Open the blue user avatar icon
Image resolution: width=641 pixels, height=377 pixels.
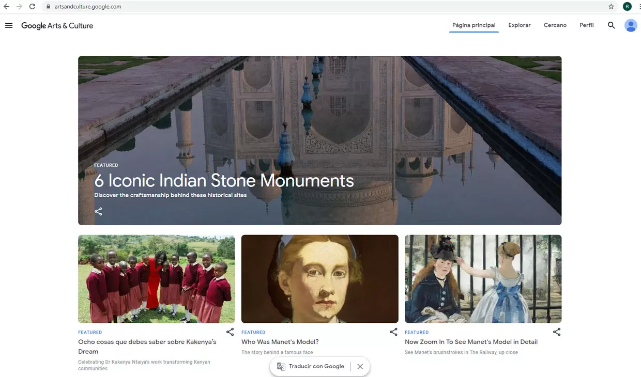630,25
